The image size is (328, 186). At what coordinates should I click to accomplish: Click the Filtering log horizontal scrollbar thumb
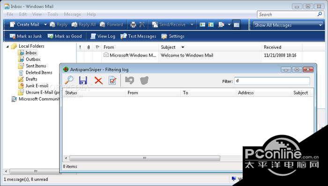pos(145,158)
